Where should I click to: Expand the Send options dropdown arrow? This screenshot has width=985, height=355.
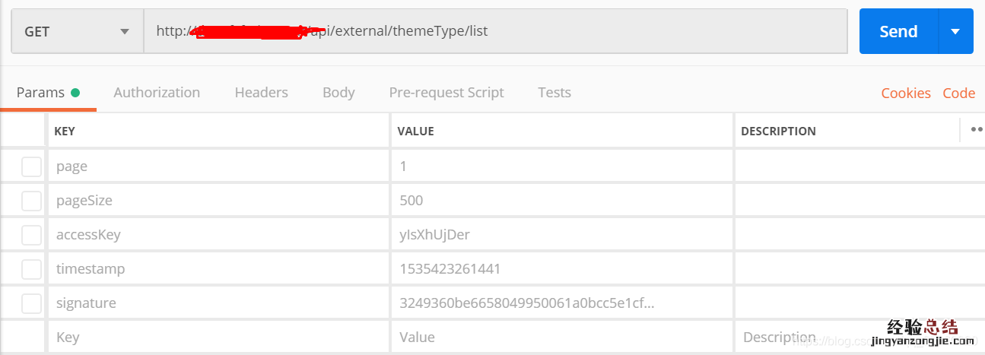[x=956, y=32]
